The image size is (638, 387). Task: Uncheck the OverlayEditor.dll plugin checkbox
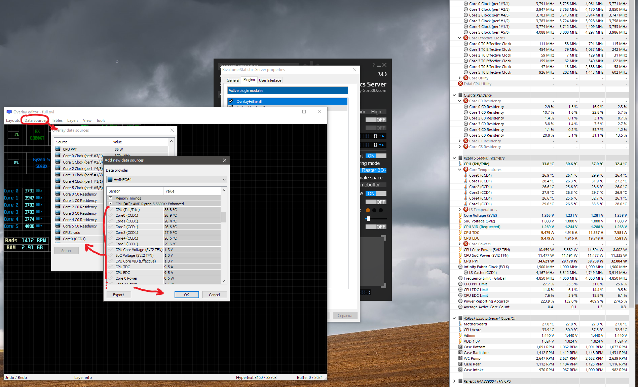231,101
